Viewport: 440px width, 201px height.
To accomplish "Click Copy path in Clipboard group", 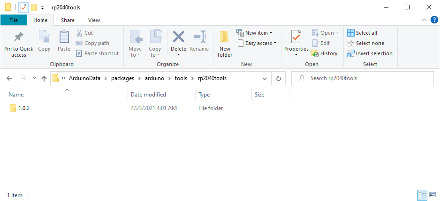I will tap(92, 43).
